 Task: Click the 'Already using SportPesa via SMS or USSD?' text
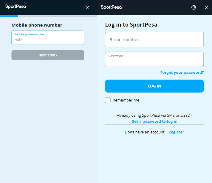click(154, 115)
